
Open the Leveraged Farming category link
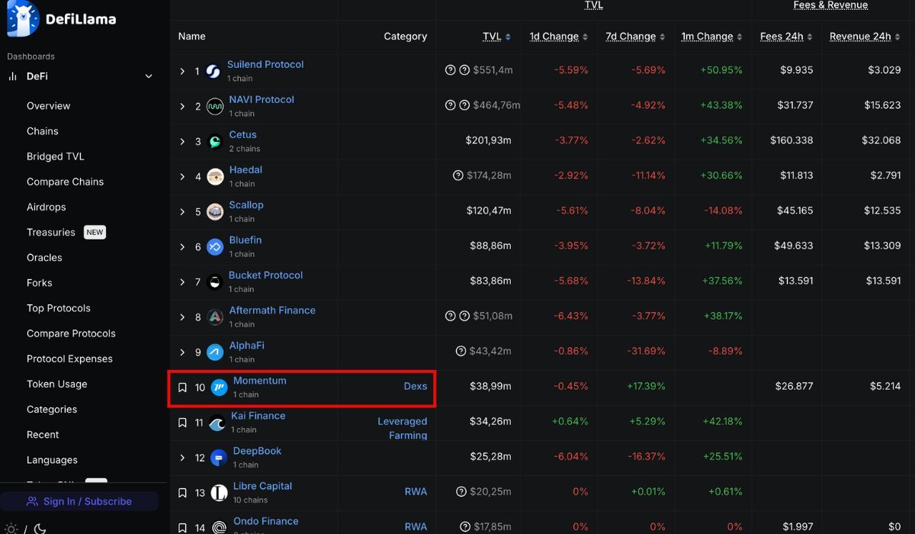(x=403, y=428)
